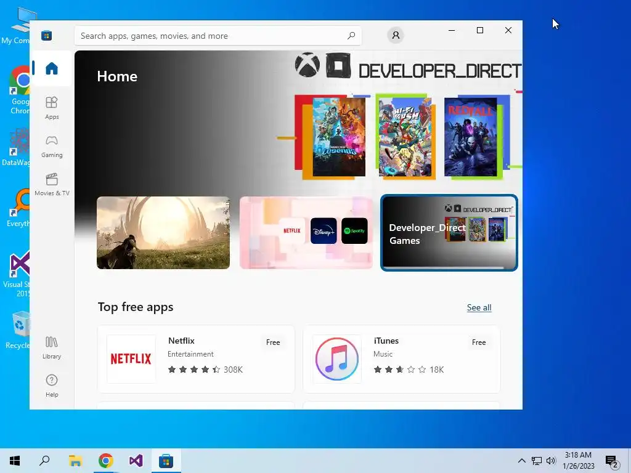This screenshot has width=631, height=473.
Task: Click the Music category under iTunes
Action: 383,354
